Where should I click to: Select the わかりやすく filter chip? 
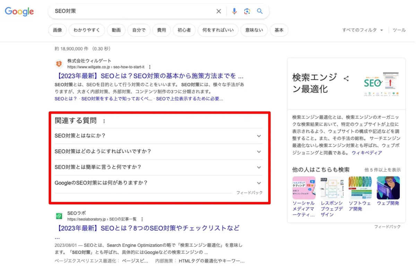[87, 30]
